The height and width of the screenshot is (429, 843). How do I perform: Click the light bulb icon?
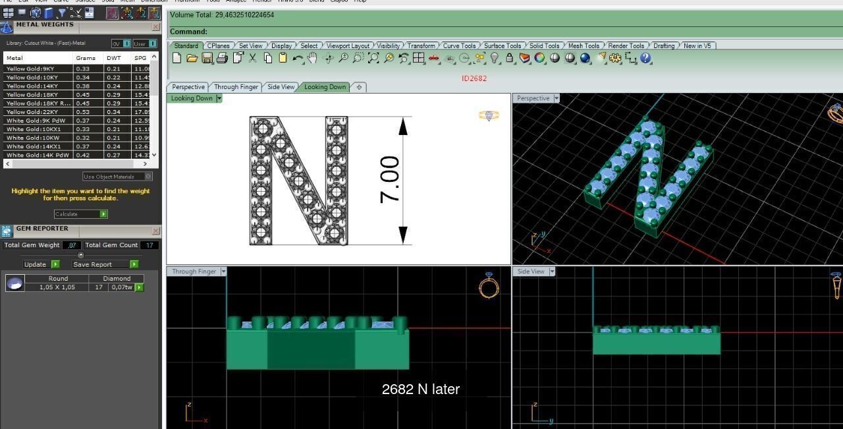(495, 58)
